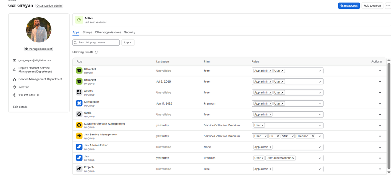
Task: Remove User role from greyann Bitbucket
Action: pyautogui.click(x=282, y=71)
